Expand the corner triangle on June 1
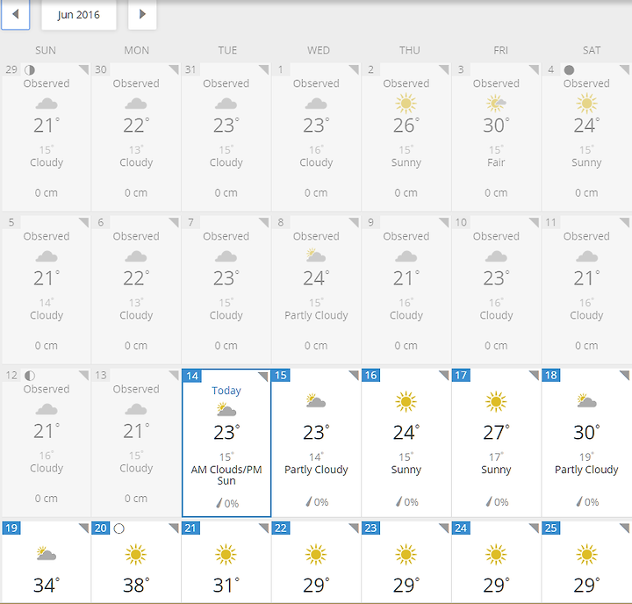Screen dimensions: 632x604 click(354, 69)
